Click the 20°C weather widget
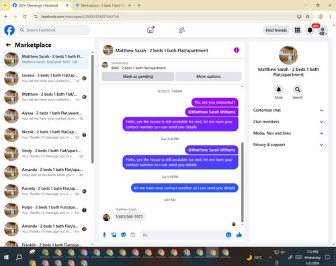336x266 pixels. pos(254,257)
